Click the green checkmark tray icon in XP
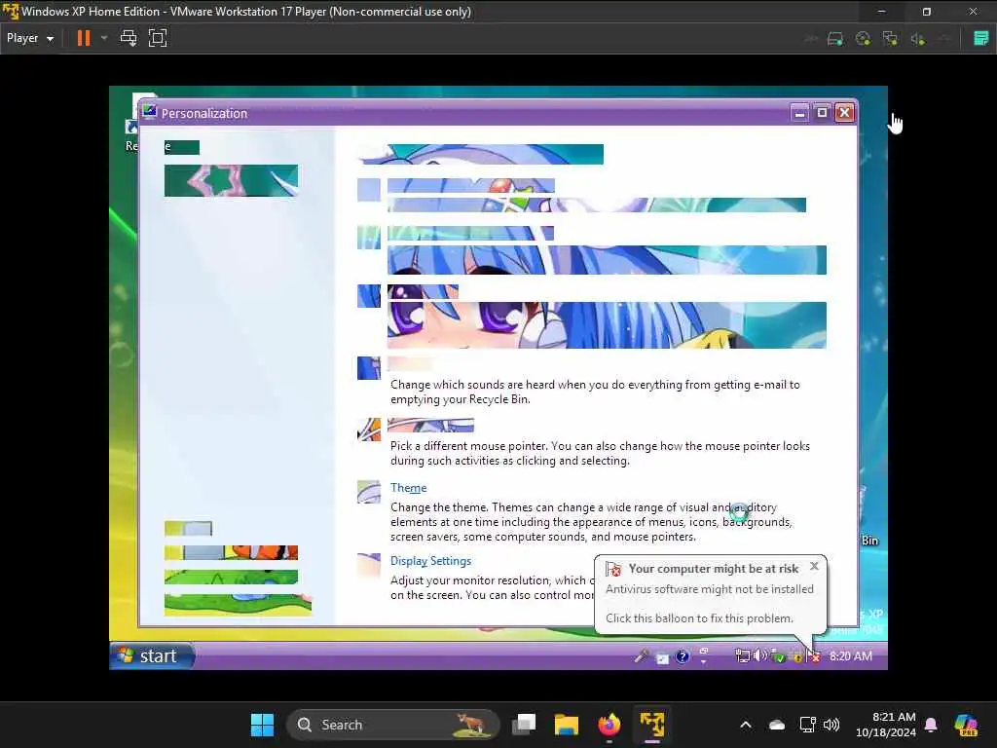 pos(778,656)
